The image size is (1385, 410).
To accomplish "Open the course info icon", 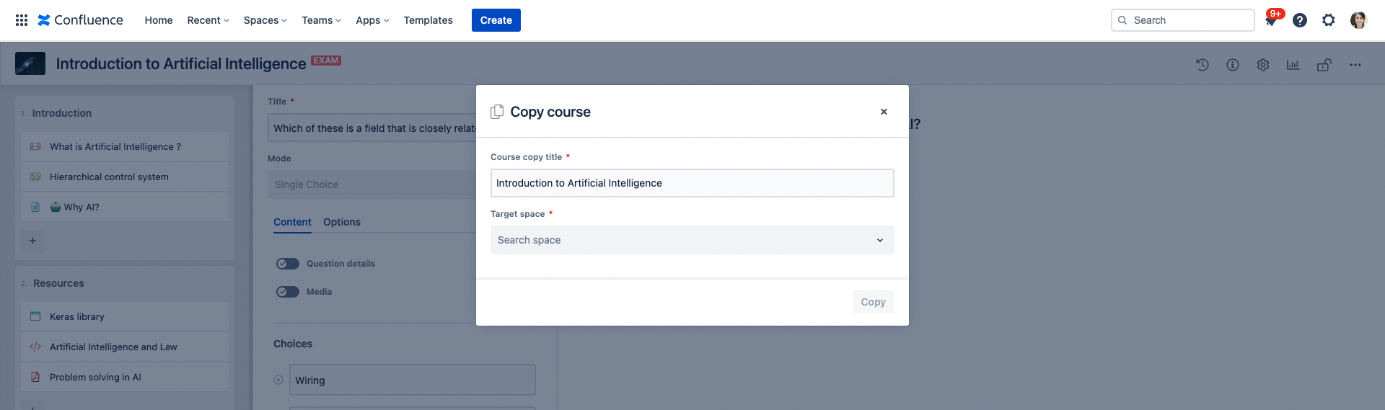I will 1233,65.
